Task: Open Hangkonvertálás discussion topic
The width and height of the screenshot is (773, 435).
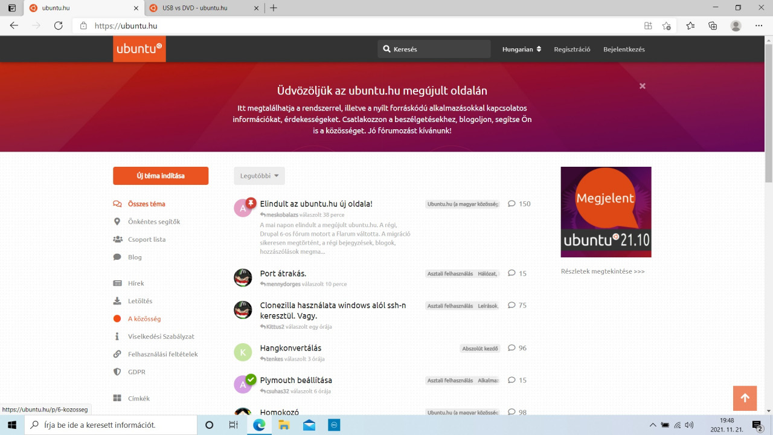Action: point(290,348)
